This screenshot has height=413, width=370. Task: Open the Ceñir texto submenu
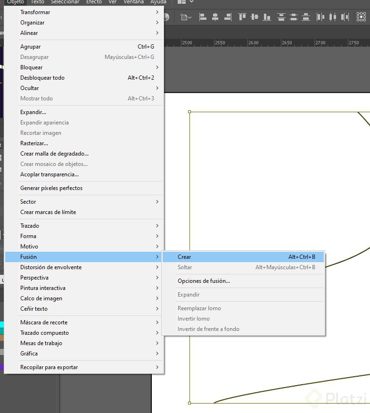click(x=84, y=309)
